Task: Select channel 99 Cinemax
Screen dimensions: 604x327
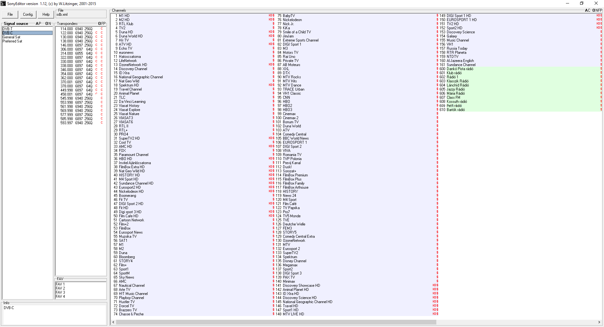Action: point(357,114)
